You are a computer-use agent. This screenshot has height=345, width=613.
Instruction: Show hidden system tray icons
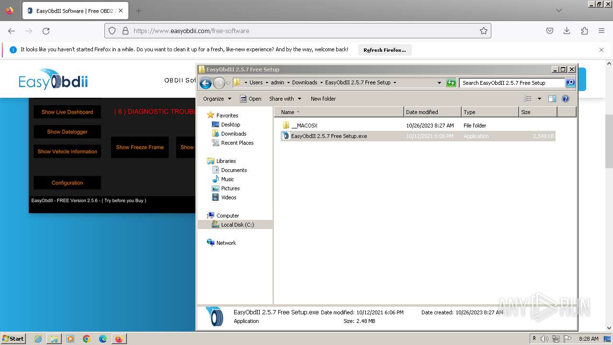pos(534,339)
